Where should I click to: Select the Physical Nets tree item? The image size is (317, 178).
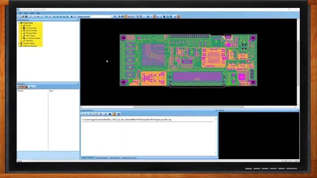tap(31, 33)
